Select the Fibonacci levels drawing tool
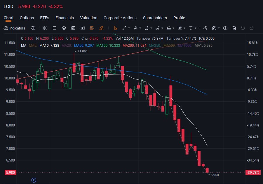The height and width of the screenshot is (184, 263). pos(169,28)
